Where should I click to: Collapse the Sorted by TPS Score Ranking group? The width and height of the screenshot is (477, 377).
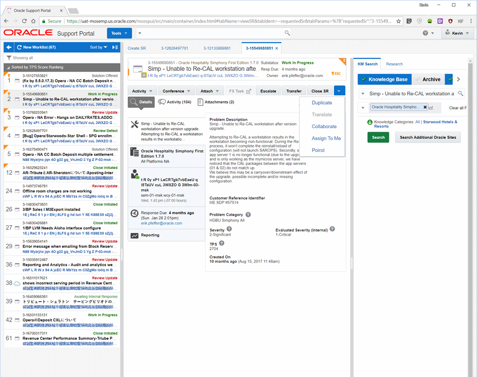click(x=8, y=67)
